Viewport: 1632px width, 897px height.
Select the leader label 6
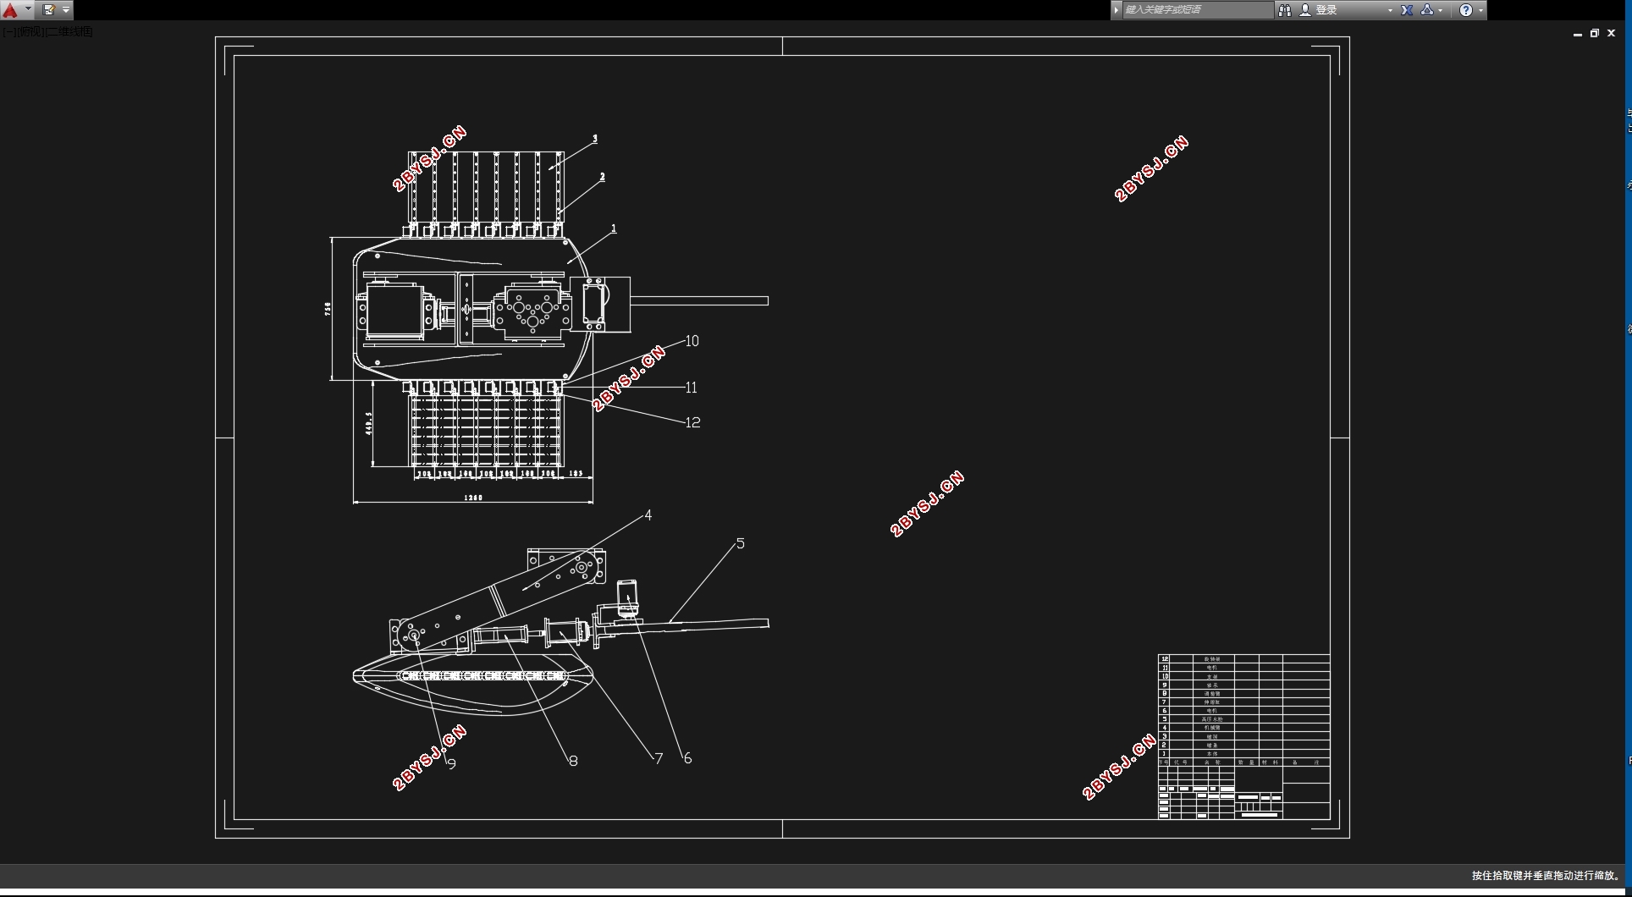click(x=688, y=758)
